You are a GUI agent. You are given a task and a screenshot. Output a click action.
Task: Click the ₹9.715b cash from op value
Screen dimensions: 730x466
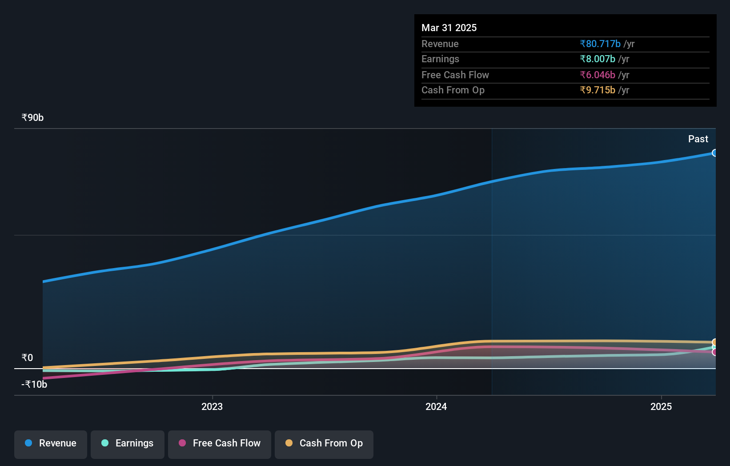click(x=598, y=90)
